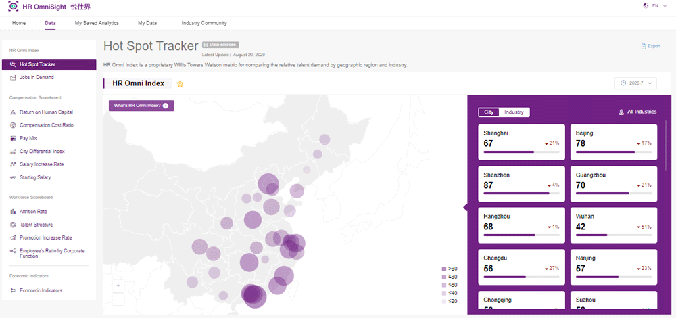Image resolution: width=676 pixels, height=318 pixels.
Task: Open Industry Community tab
Action: pos(204,23)
